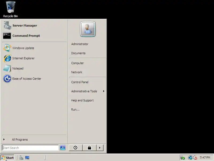This screenshot has height=161, width=214.
Task: Click the Notepad icon
Action: coord(7,68)
